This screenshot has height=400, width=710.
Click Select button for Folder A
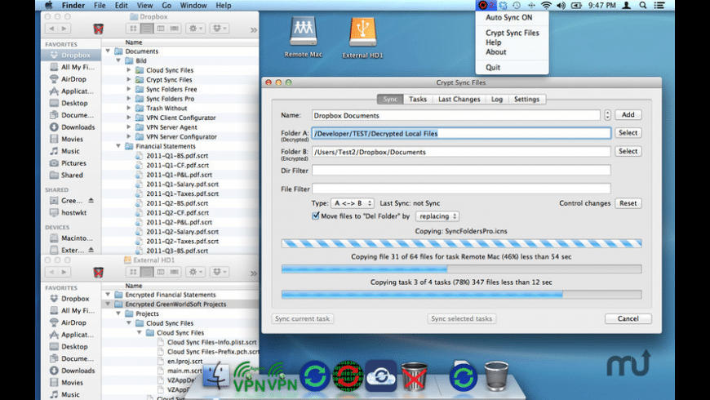[x=628, y=133]
